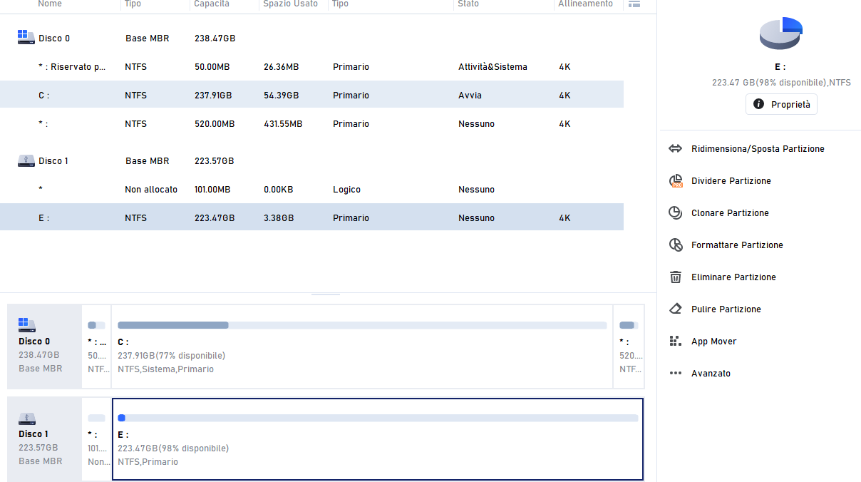861x482 pixels.
Task: Click the 238.47GB capacity of Disco 0 row
Action: tap(215, 39)
